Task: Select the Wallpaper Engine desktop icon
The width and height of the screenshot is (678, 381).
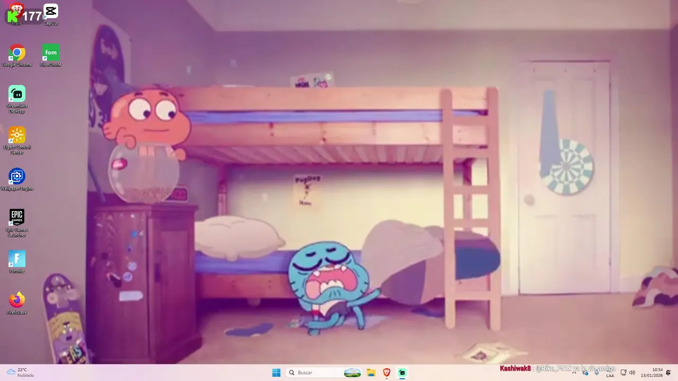Action: click(17, 179)
